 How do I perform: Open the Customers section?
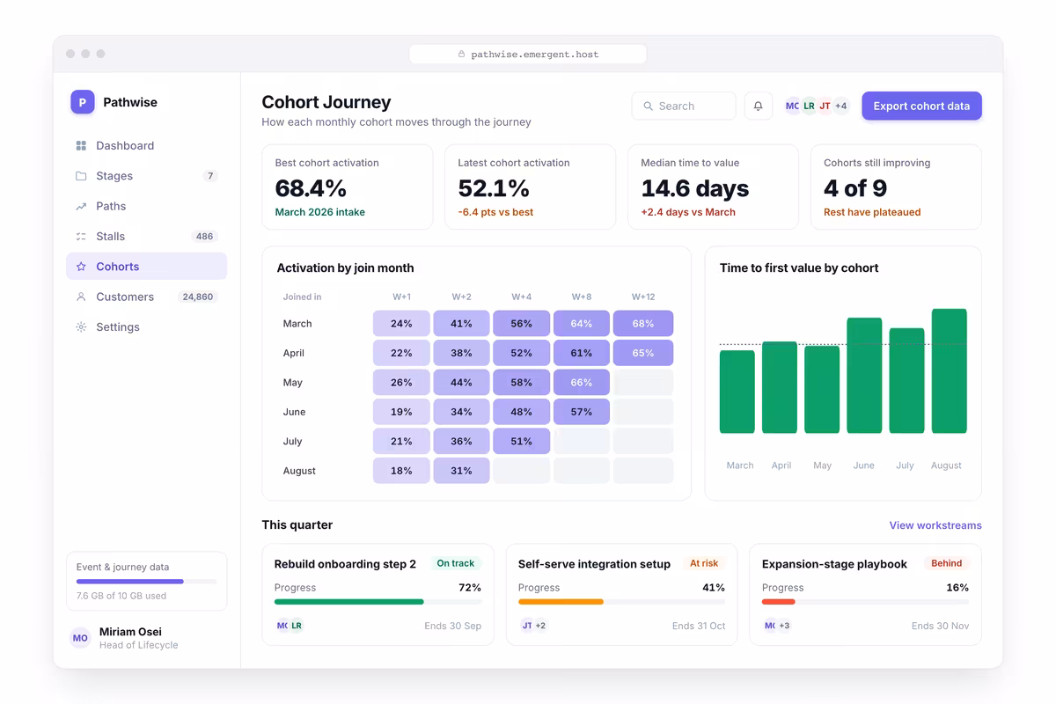tap(146, 297)
